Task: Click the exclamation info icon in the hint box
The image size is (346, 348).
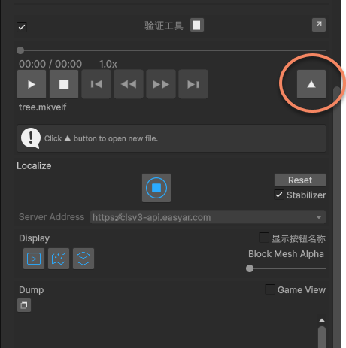Action: (31, 138)
